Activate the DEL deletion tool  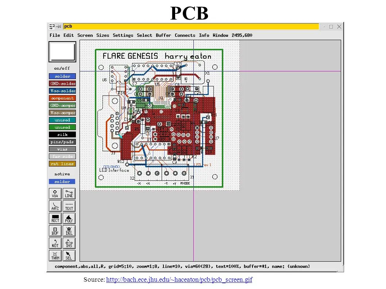point(69,231)
